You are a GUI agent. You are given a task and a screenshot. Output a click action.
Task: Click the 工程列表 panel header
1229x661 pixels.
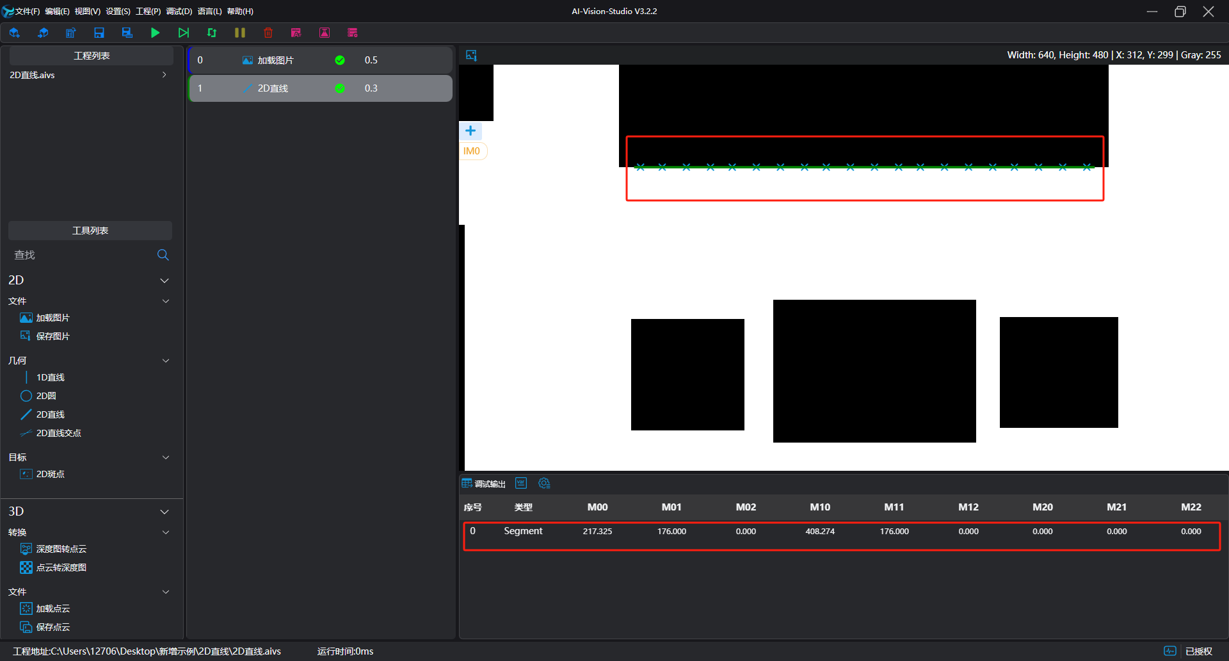tap(91, 56)
